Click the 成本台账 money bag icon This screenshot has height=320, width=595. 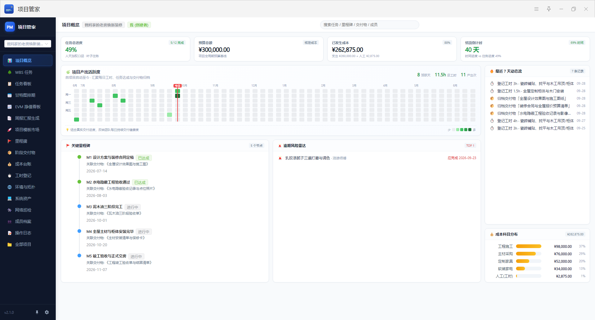coord(10,164)
